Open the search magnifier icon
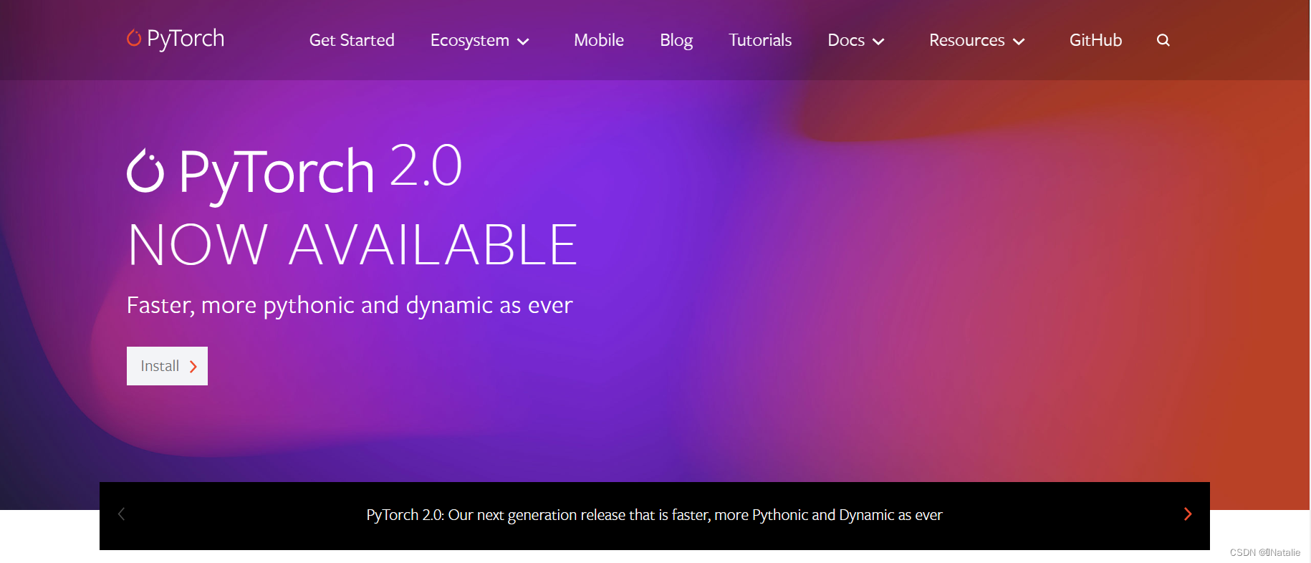 click(x=1163, y=40)
